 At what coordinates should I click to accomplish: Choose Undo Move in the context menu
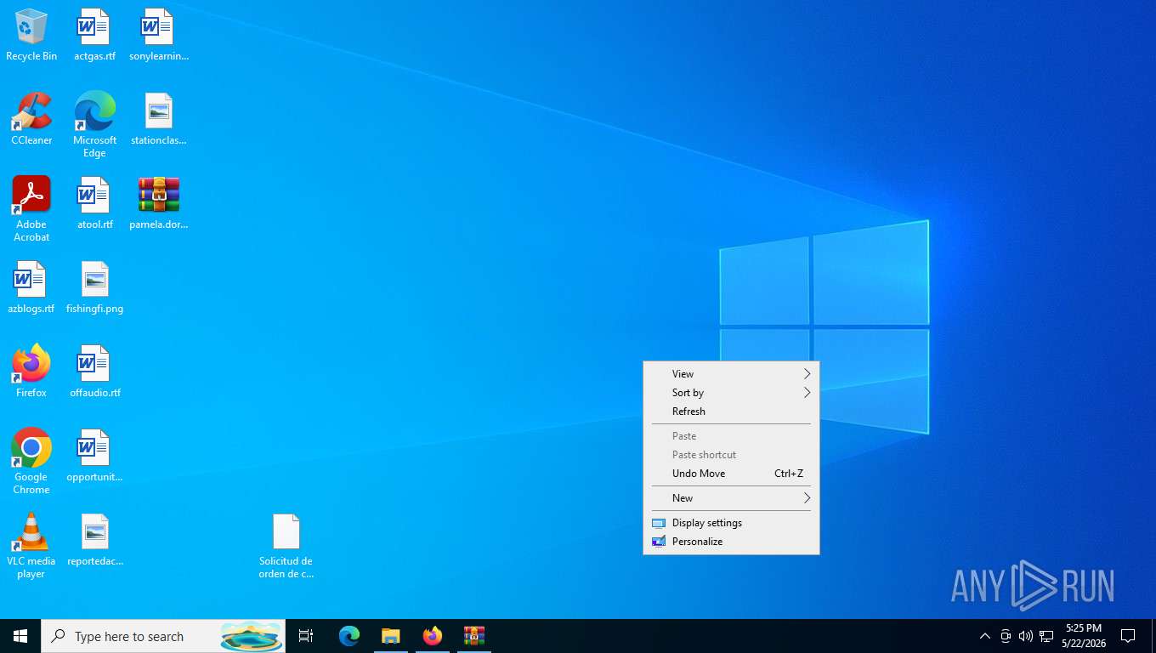coord(731,474)
